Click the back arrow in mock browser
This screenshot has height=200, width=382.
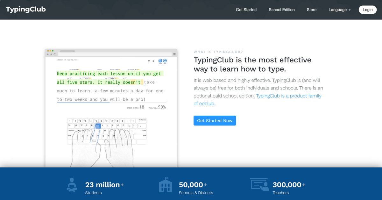[48, 54]
